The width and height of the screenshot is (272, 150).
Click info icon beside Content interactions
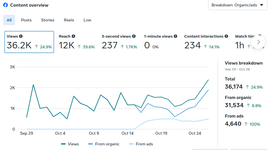pyautogui.click(x=226, y=36)
